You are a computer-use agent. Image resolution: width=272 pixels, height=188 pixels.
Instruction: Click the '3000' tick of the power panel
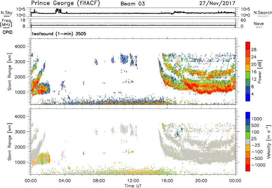click(x=20, y=62)
